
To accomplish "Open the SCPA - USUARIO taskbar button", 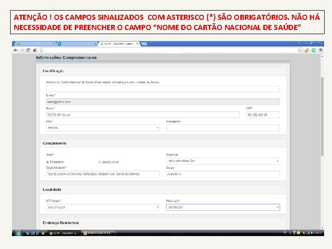I will (x=64, y=233).
